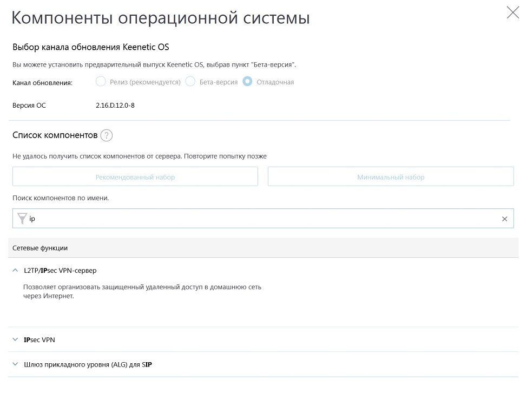The width and height of the screenshot is (527, 399).
Task: Click the L2TP/IPsec VPN-сервер title
Action: [61, 270]
